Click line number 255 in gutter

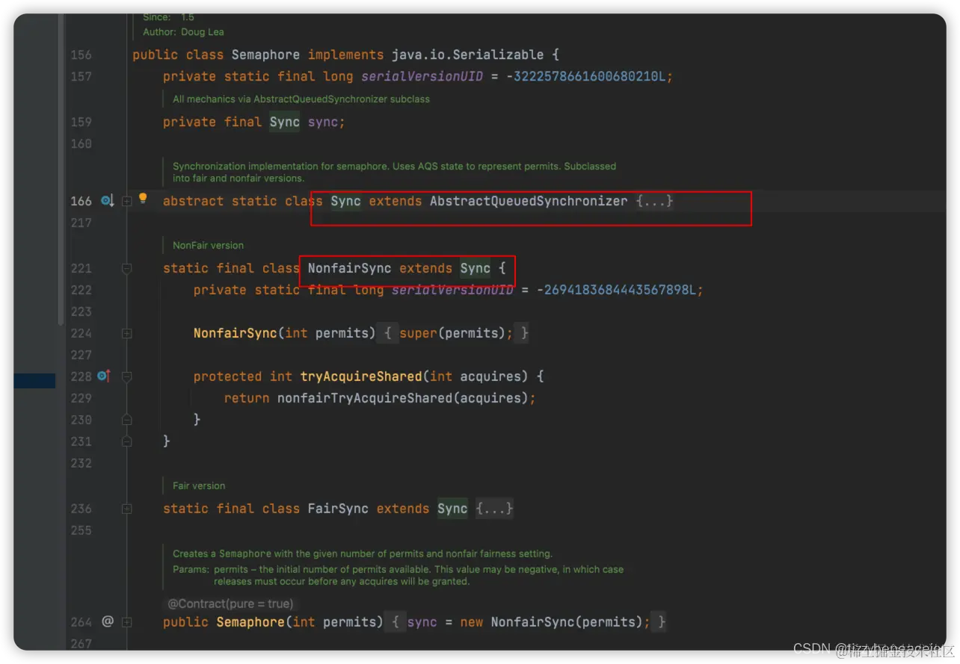tap(81, 530)
